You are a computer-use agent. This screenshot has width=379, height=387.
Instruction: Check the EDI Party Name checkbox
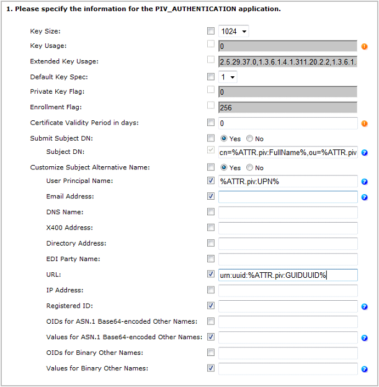pyautogui.click(x=211, y=259)
